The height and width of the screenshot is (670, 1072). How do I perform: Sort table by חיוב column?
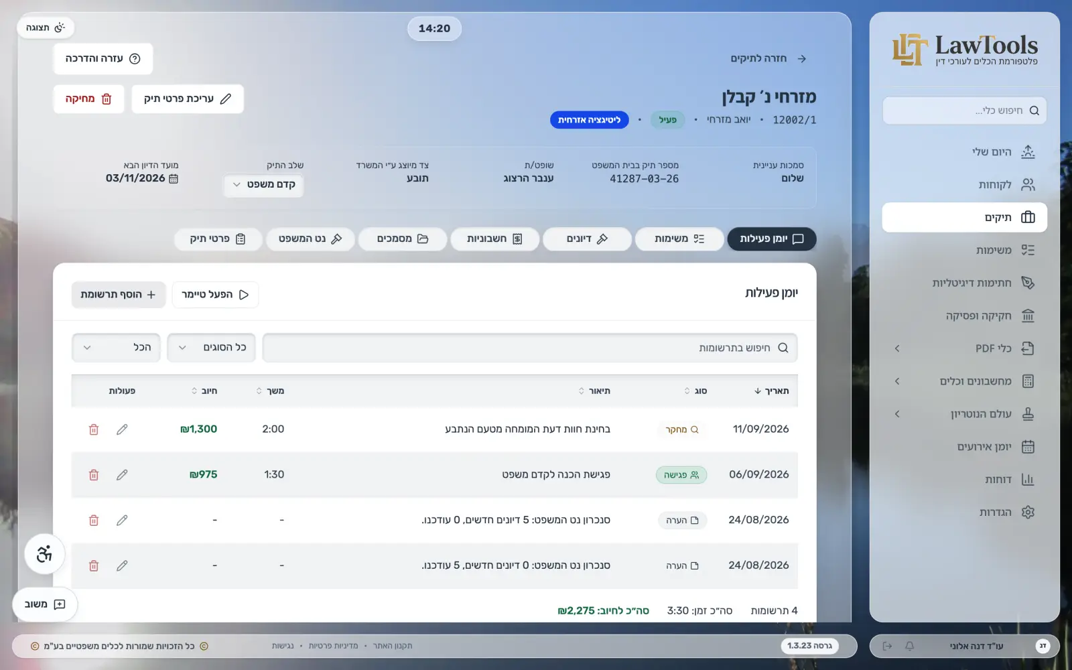(x=204, y=391)
